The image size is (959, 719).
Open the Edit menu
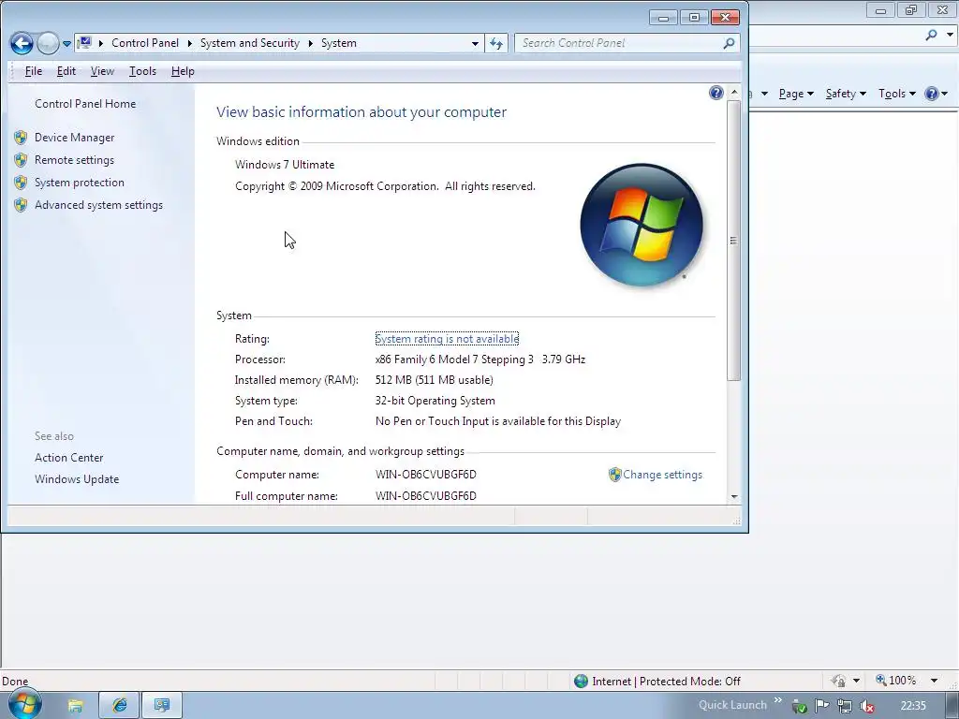pyautogui.click(x=66, y=71)
